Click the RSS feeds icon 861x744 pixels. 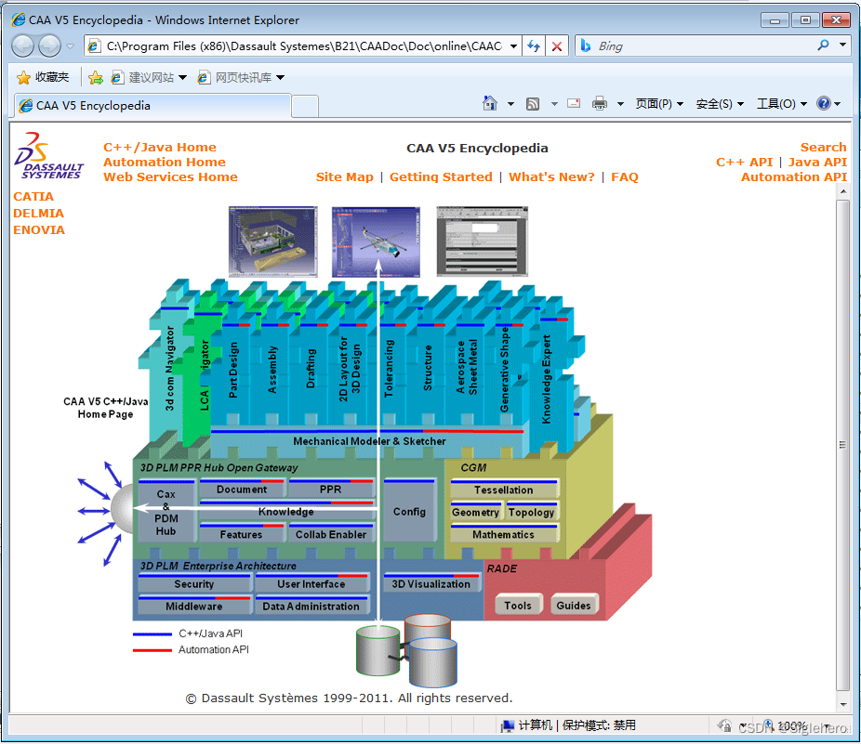click(533, 104)
